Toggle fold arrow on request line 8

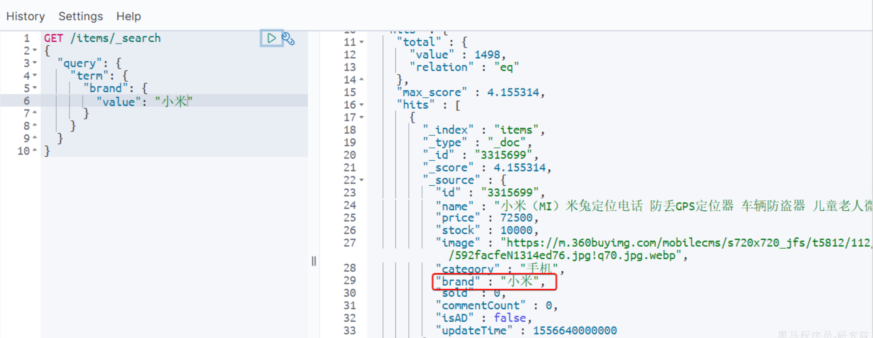coord(35,125)
